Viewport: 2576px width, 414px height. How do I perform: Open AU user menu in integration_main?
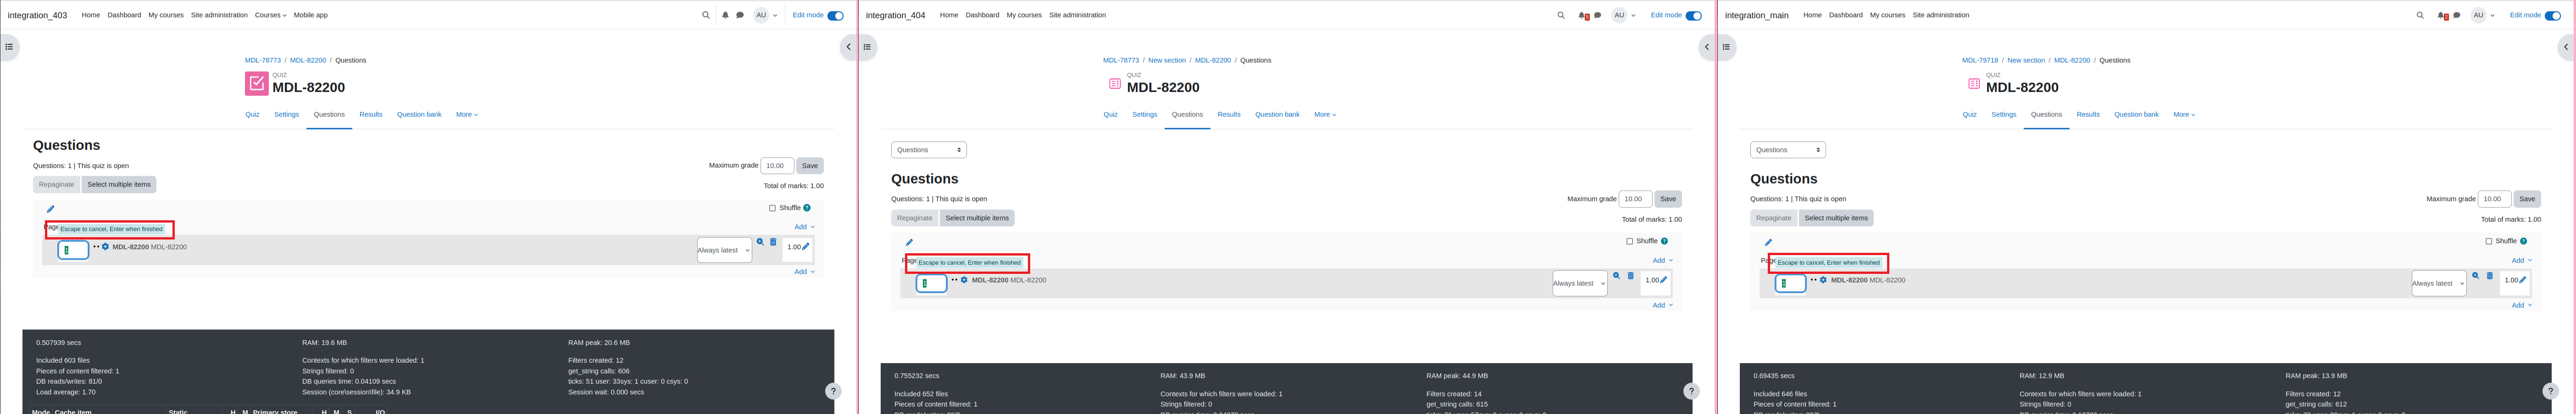[x=2482, y=15]
